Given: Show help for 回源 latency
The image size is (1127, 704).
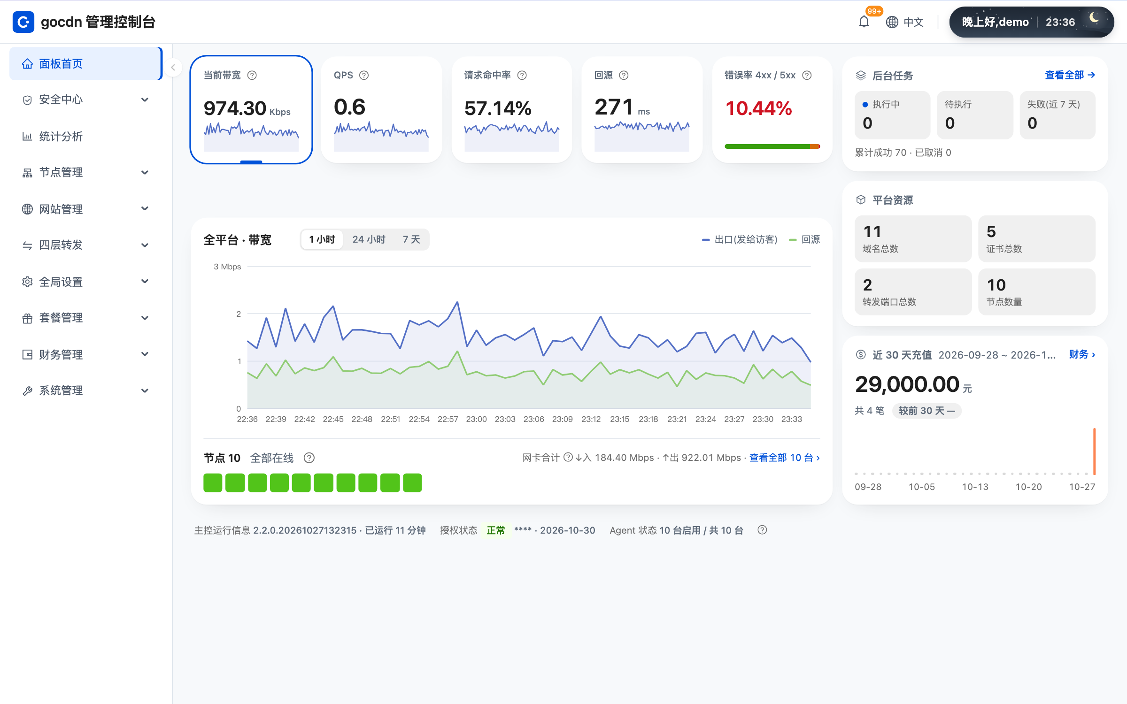Looking at the screenshot, I should pyautogui.click(x=624, y=75).
